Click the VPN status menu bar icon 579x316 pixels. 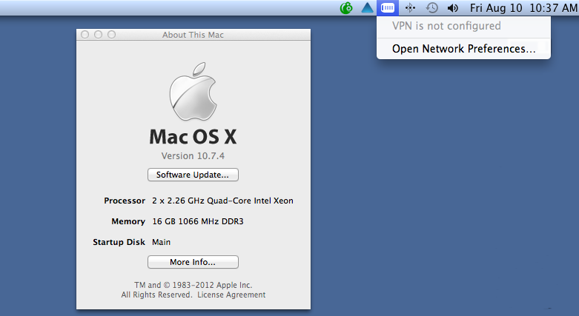387,7
